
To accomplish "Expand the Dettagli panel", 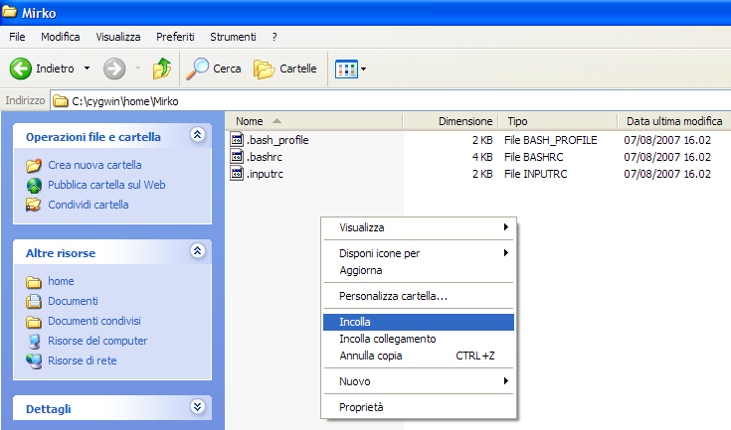I will [197, 407].
